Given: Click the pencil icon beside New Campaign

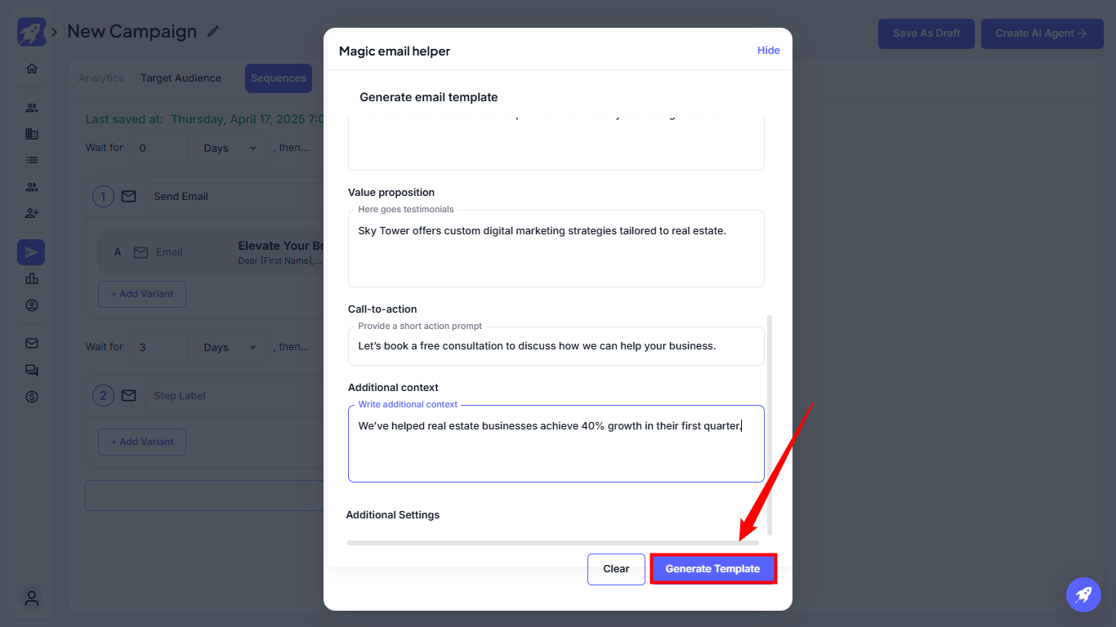Looking at the screenshot, I should point(213,31).
